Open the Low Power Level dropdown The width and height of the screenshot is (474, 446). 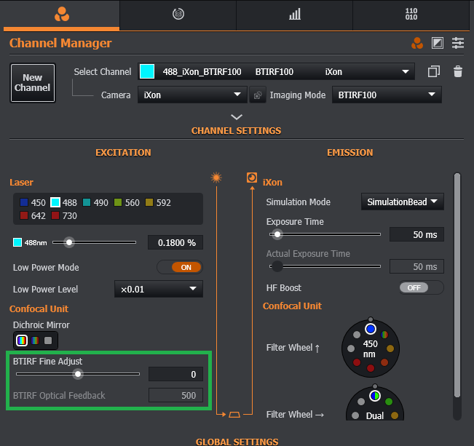tap(158, 289)
